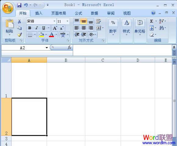Image resolution: width=177 pixels, height=146 pixels.
Task: Open the 视图 tab
Action: pyautogui.click(x=127, y=13)
